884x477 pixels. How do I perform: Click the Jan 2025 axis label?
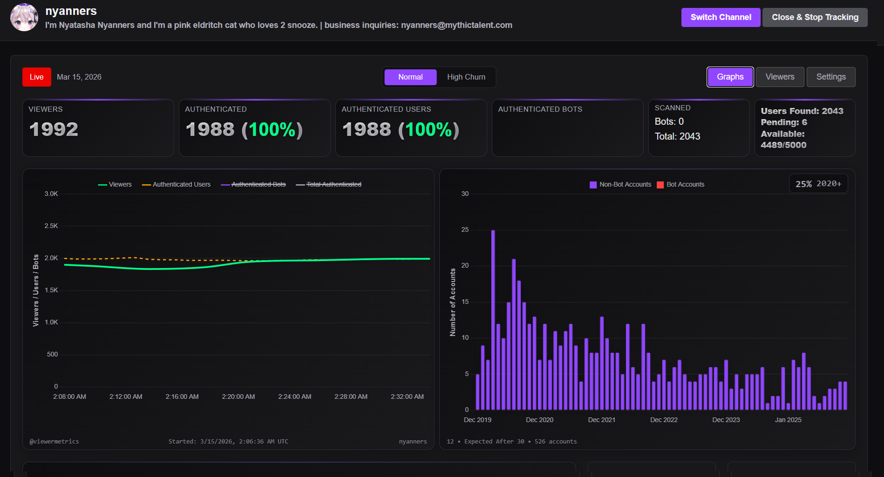tap(788, 420)
